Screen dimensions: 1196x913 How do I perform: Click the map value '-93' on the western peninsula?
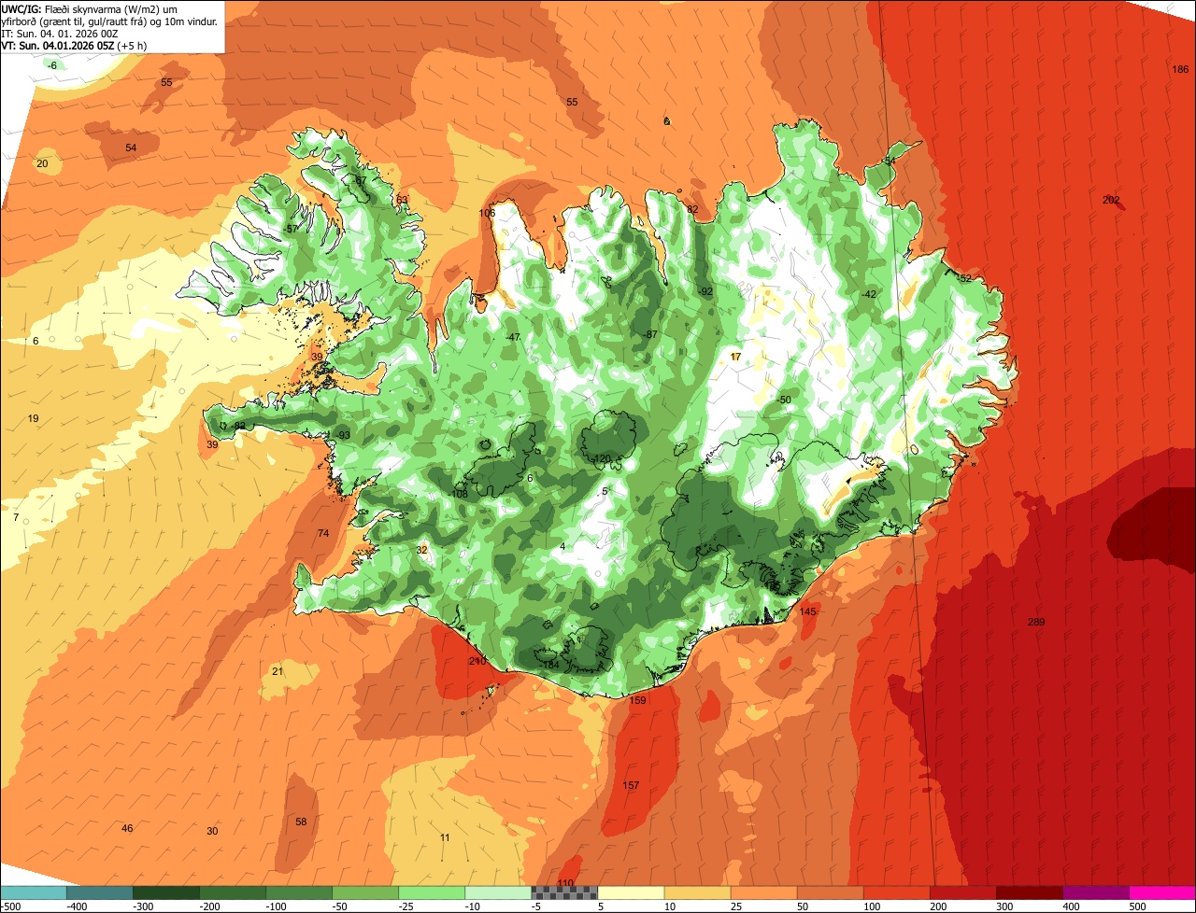coord(344,436)
